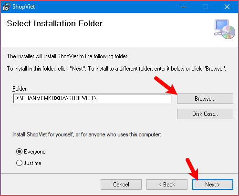Click the Select Installation Folder heading
Image resolution: width=239 pixels, height=196 pixels.
pyautogui.click(x=55, y=23)
